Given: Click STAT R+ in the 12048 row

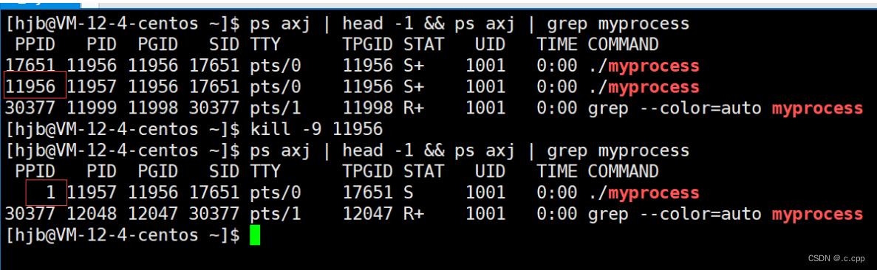Looking at the screenshot, I should tap(414, 214).
